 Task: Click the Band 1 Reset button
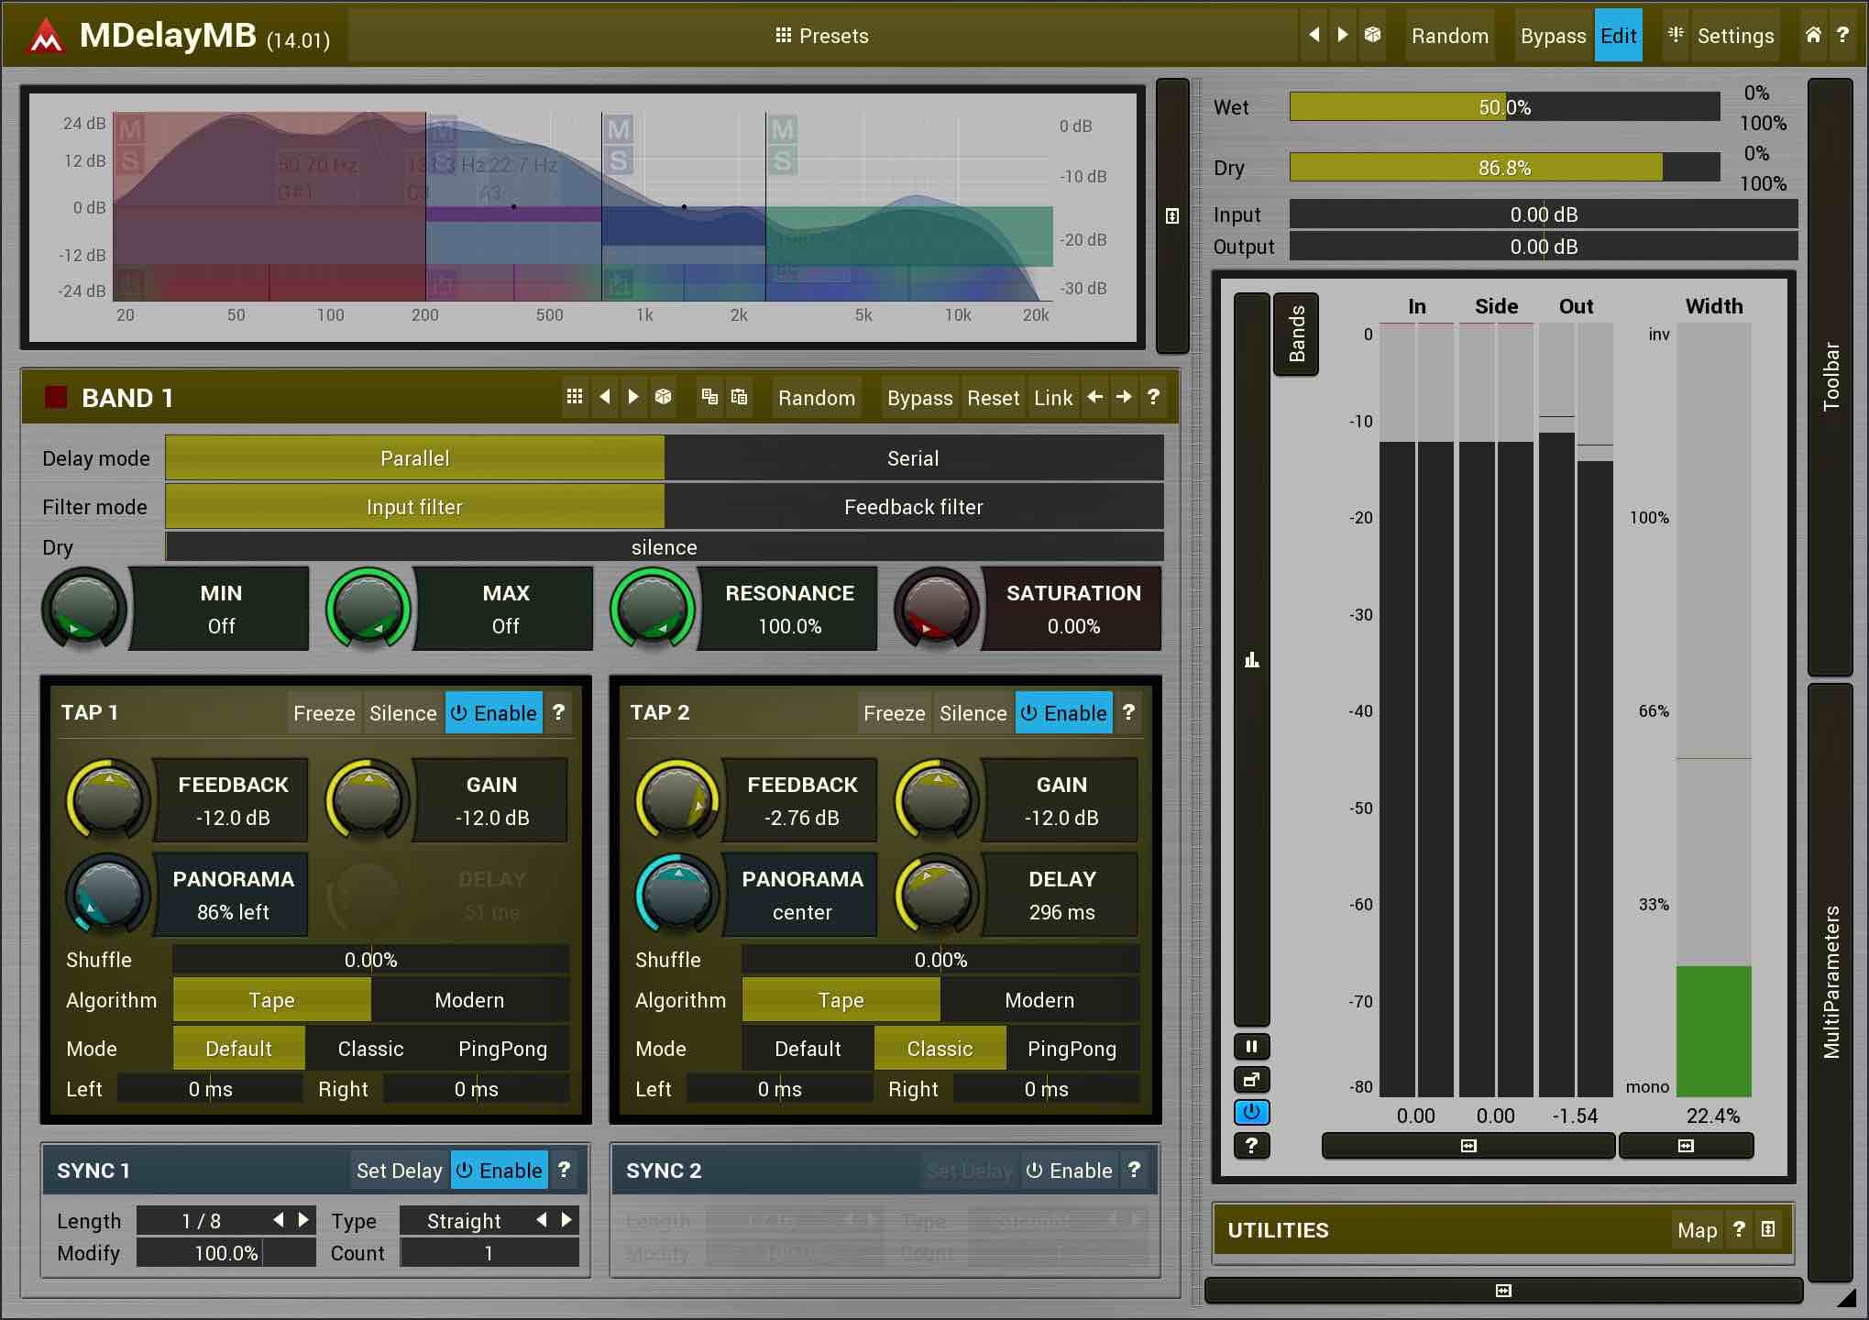(x=993, y=398)
